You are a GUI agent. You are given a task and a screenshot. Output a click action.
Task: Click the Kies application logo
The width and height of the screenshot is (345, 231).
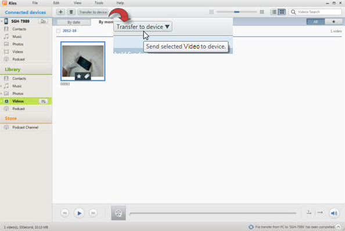tap(5, 3)
